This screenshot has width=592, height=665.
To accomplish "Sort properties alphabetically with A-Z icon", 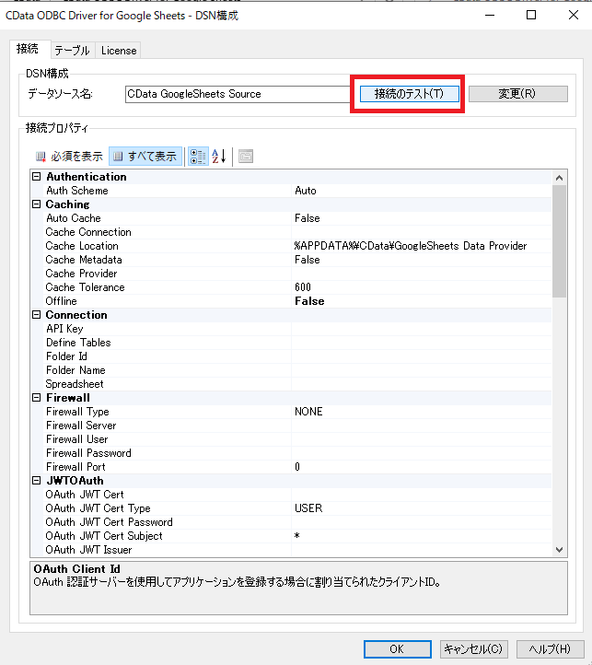I will click(x=219, y=157).
